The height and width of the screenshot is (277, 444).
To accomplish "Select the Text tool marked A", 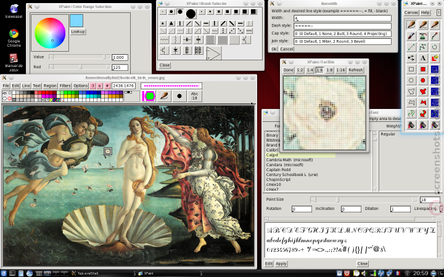I will tap(423, 58).
